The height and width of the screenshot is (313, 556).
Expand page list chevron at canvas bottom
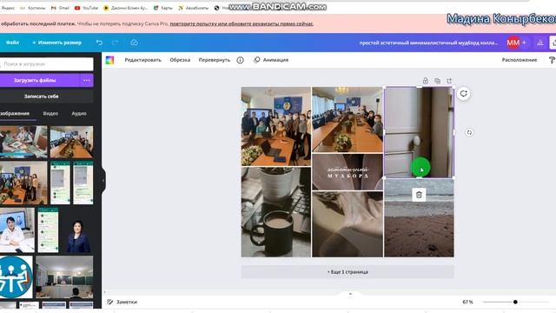click(350, 294)
